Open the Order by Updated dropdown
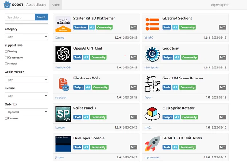 pyautogui.click(x=27, y=112)
